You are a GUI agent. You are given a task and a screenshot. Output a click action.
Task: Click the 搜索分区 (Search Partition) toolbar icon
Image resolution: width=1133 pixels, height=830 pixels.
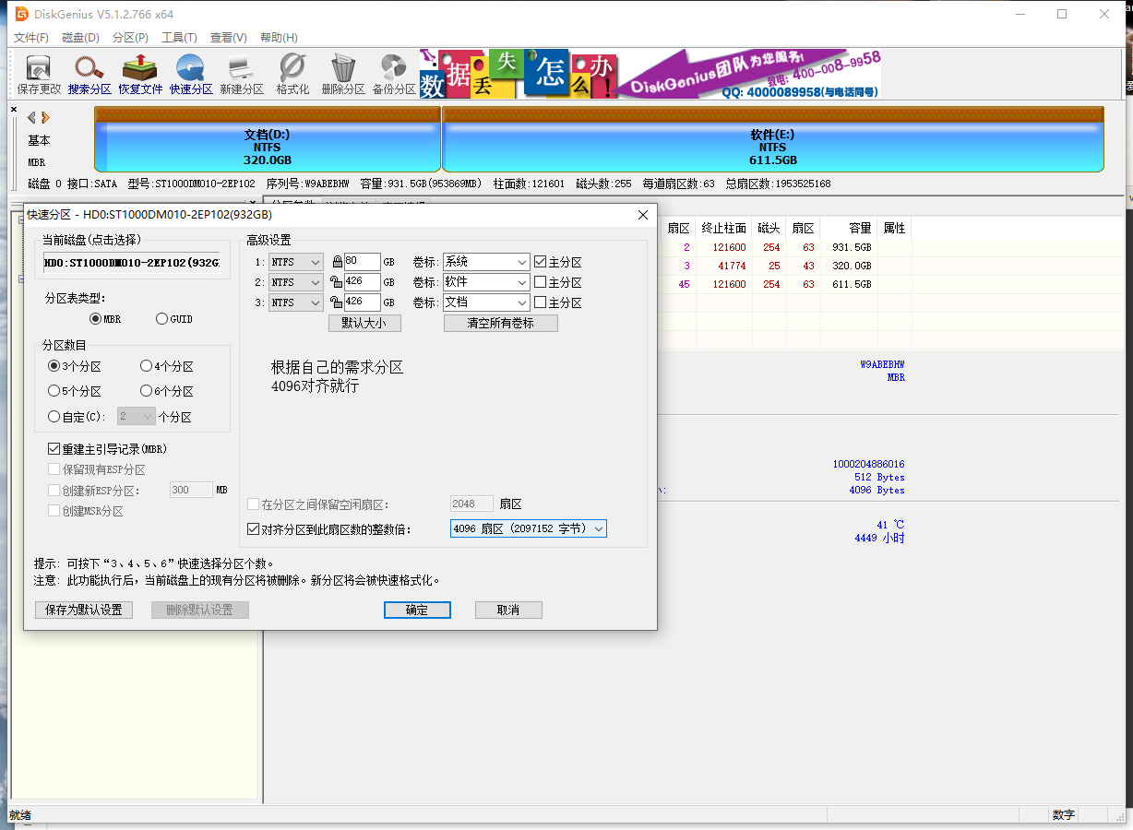click(x=89, y=74)
